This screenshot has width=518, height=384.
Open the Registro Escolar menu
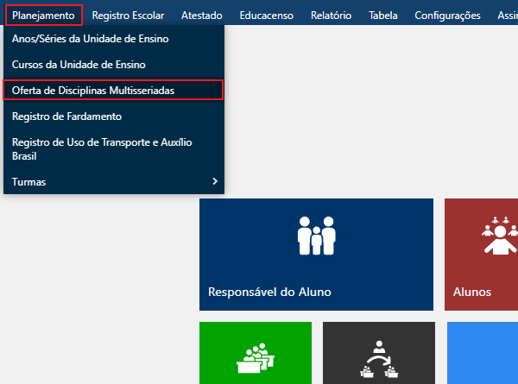pyautogui.click(x=127, y=15)
